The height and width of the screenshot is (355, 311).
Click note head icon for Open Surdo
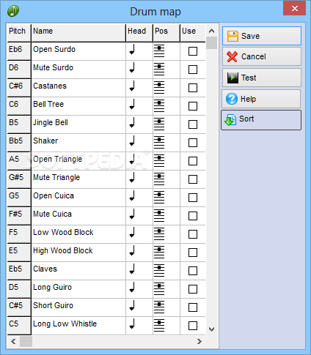click(132, 50)
